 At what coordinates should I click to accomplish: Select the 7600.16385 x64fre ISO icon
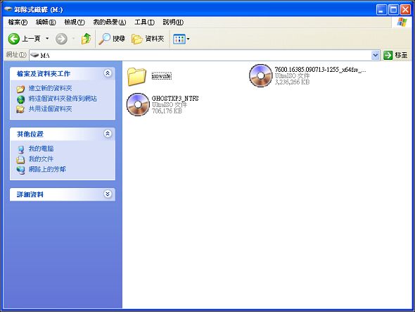click(x=260, y=76)
